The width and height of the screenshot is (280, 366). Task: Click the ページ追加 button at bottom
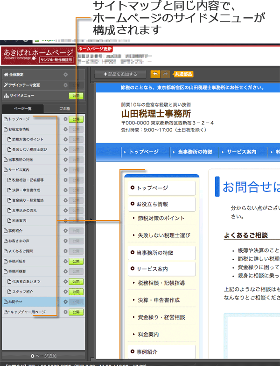(43, 356)
